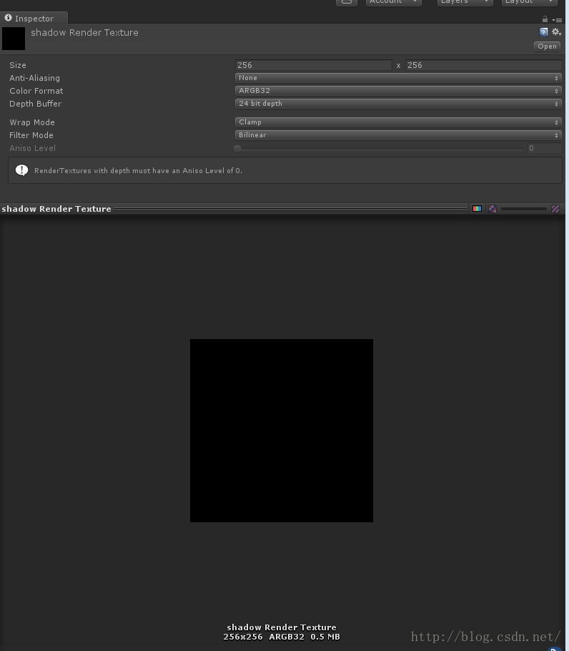Click the cloud button left of Account

(x=346, y=2)
